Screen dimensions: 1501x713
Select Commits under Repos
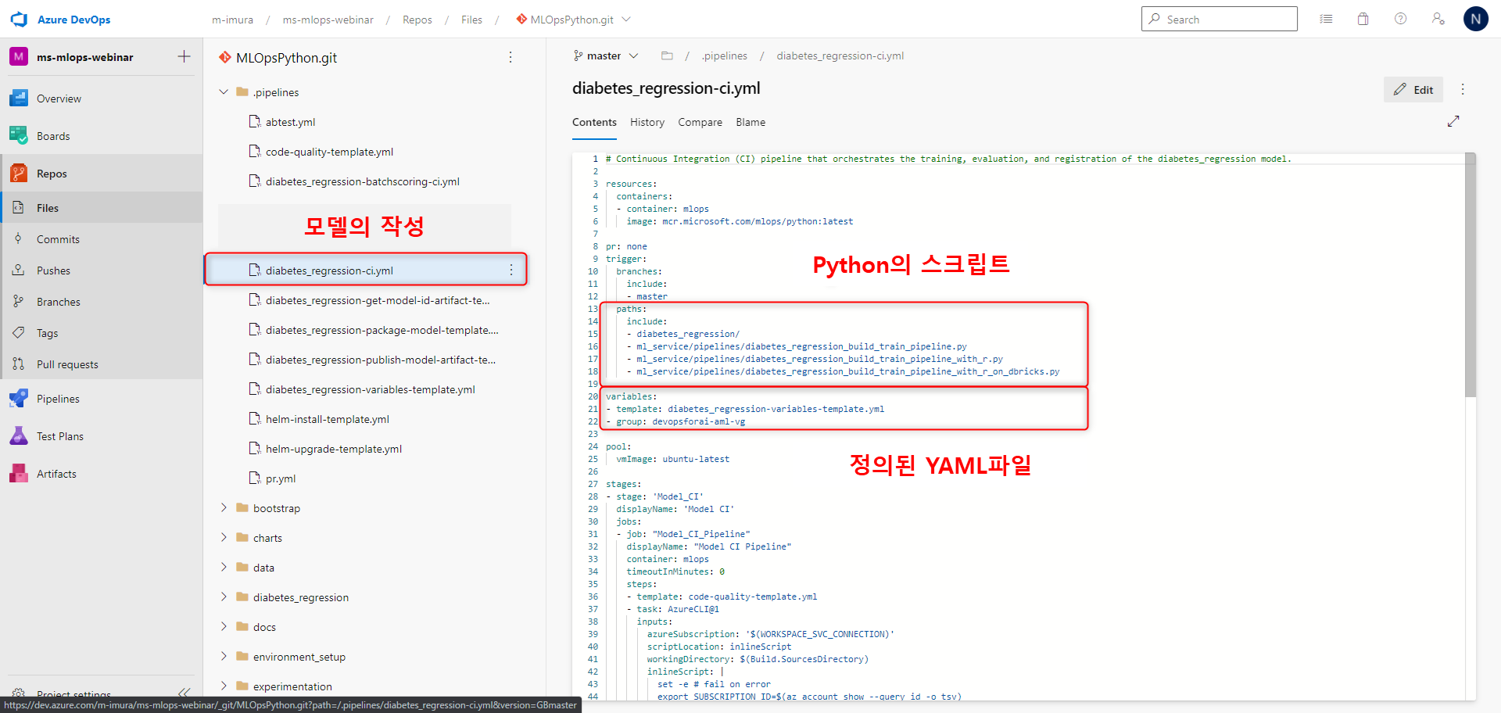(102, 239)
